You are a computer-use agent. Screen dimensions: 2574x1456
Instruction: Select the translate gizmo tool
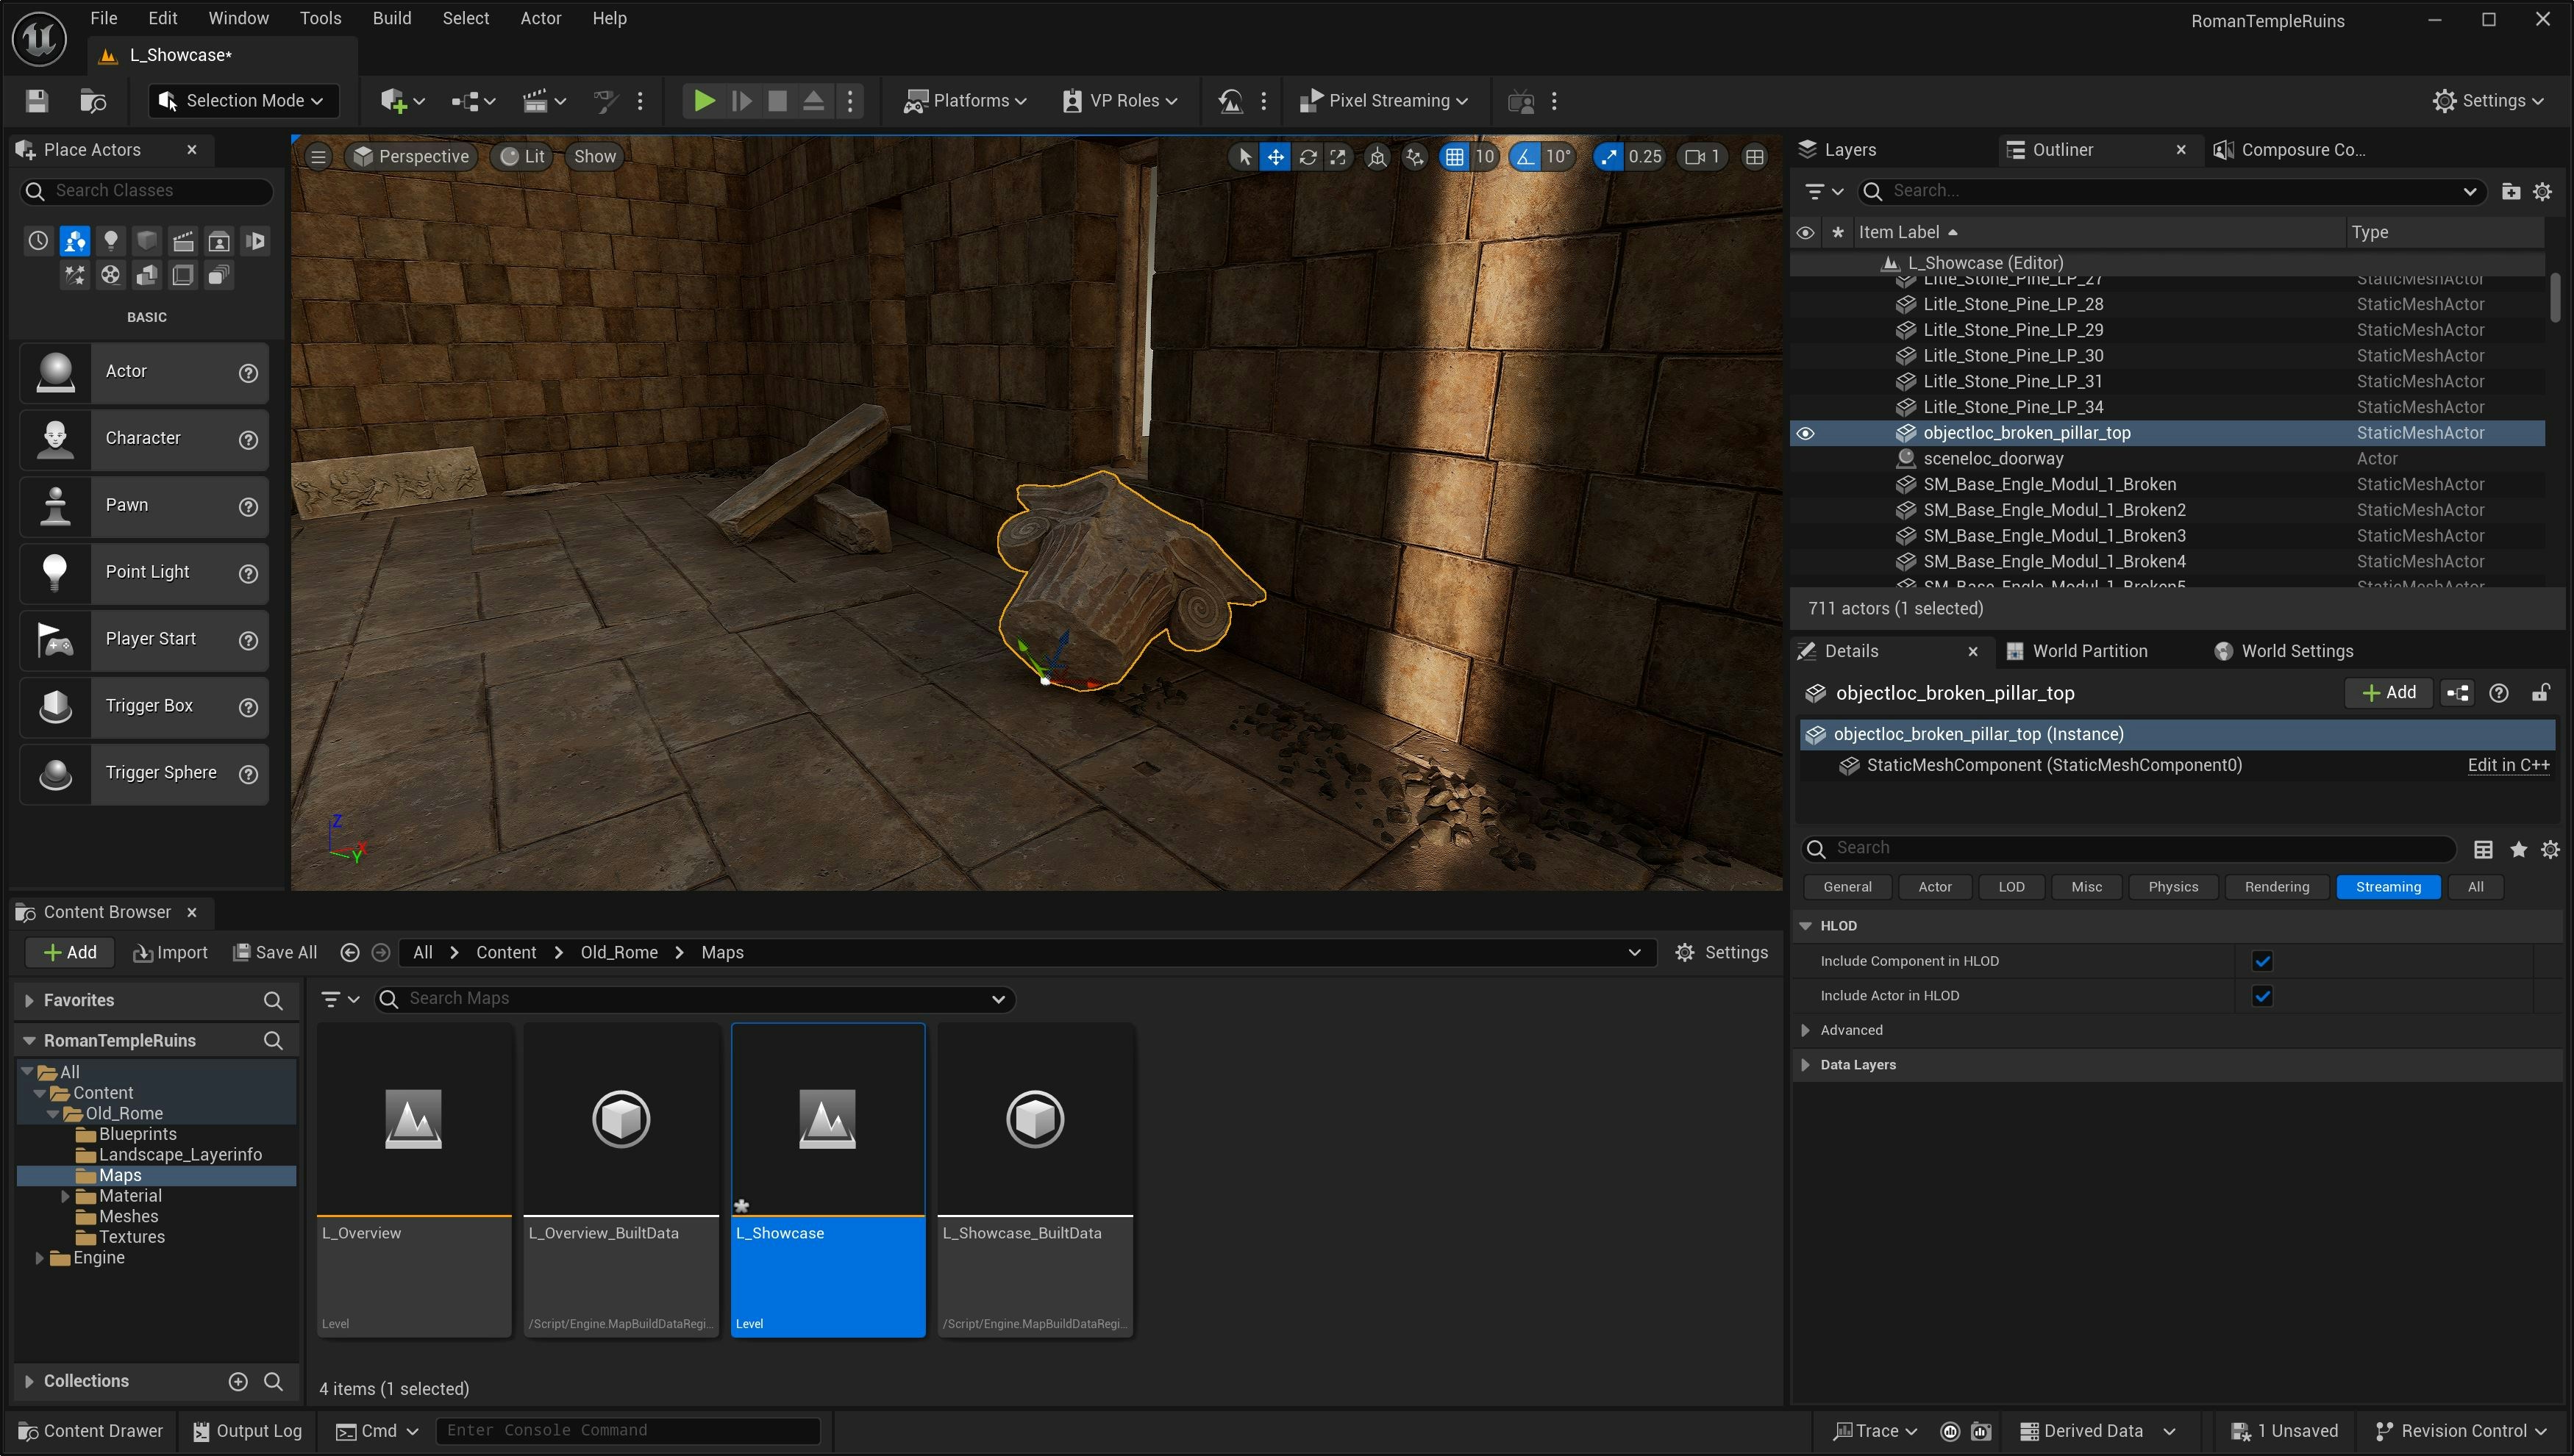[x=1275, y=157]
